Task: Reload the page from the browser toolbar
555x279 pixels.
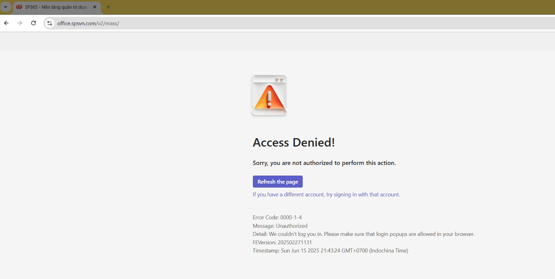Action: [x=34, y=23]
